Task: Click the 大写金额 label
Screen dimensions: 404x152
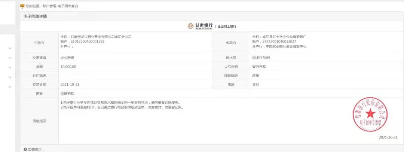Action: (231, 67)
